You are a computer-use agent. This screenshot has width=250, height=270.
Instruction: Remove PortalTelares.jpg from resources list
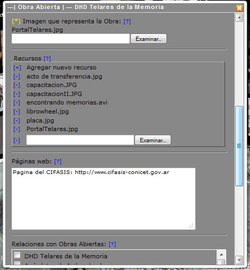coord(16,129)
